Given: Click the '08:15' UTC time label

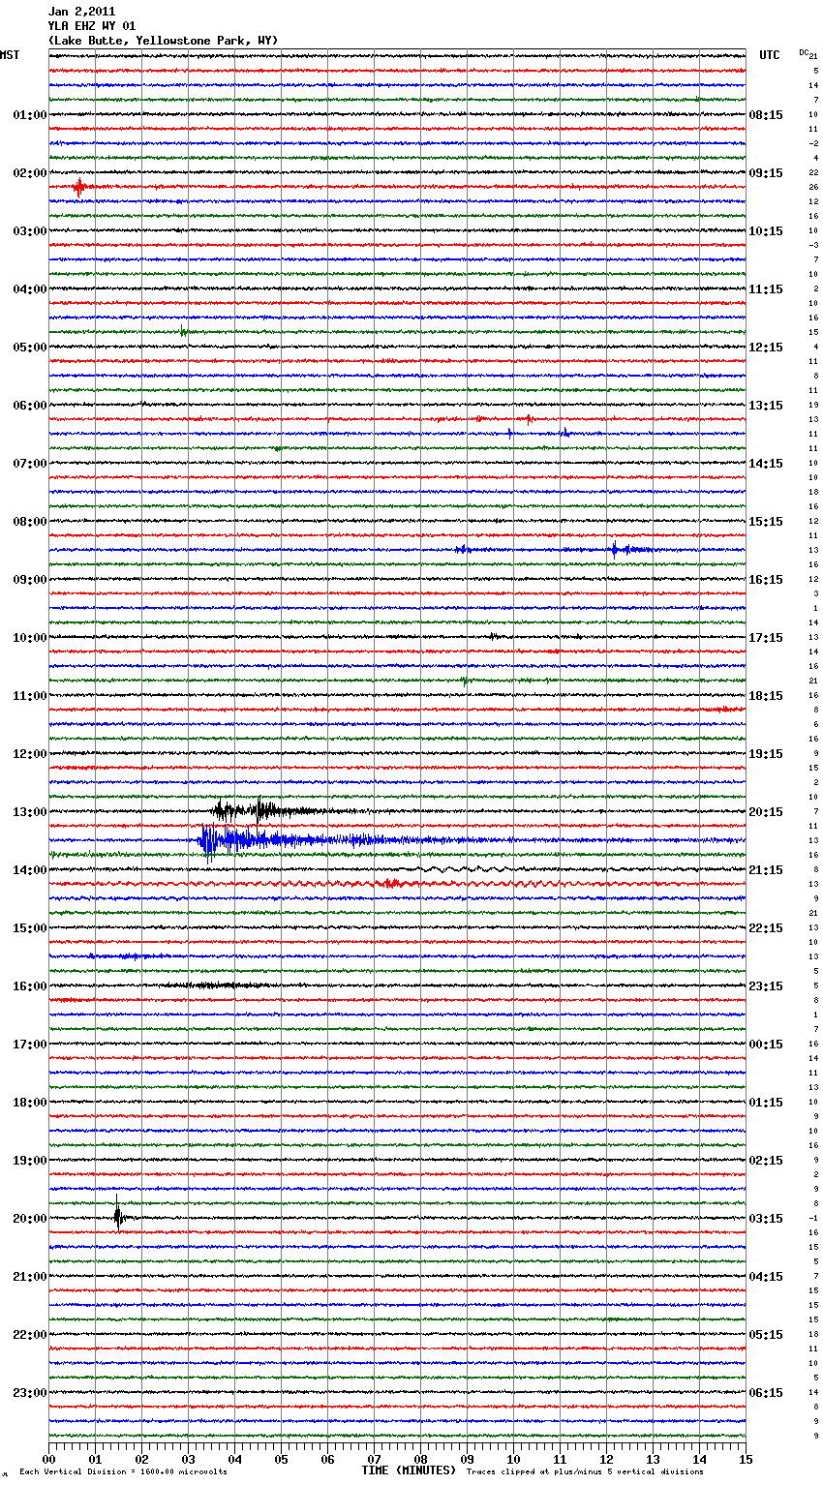Looking at the screenshot, I should (x=766, y=115).
